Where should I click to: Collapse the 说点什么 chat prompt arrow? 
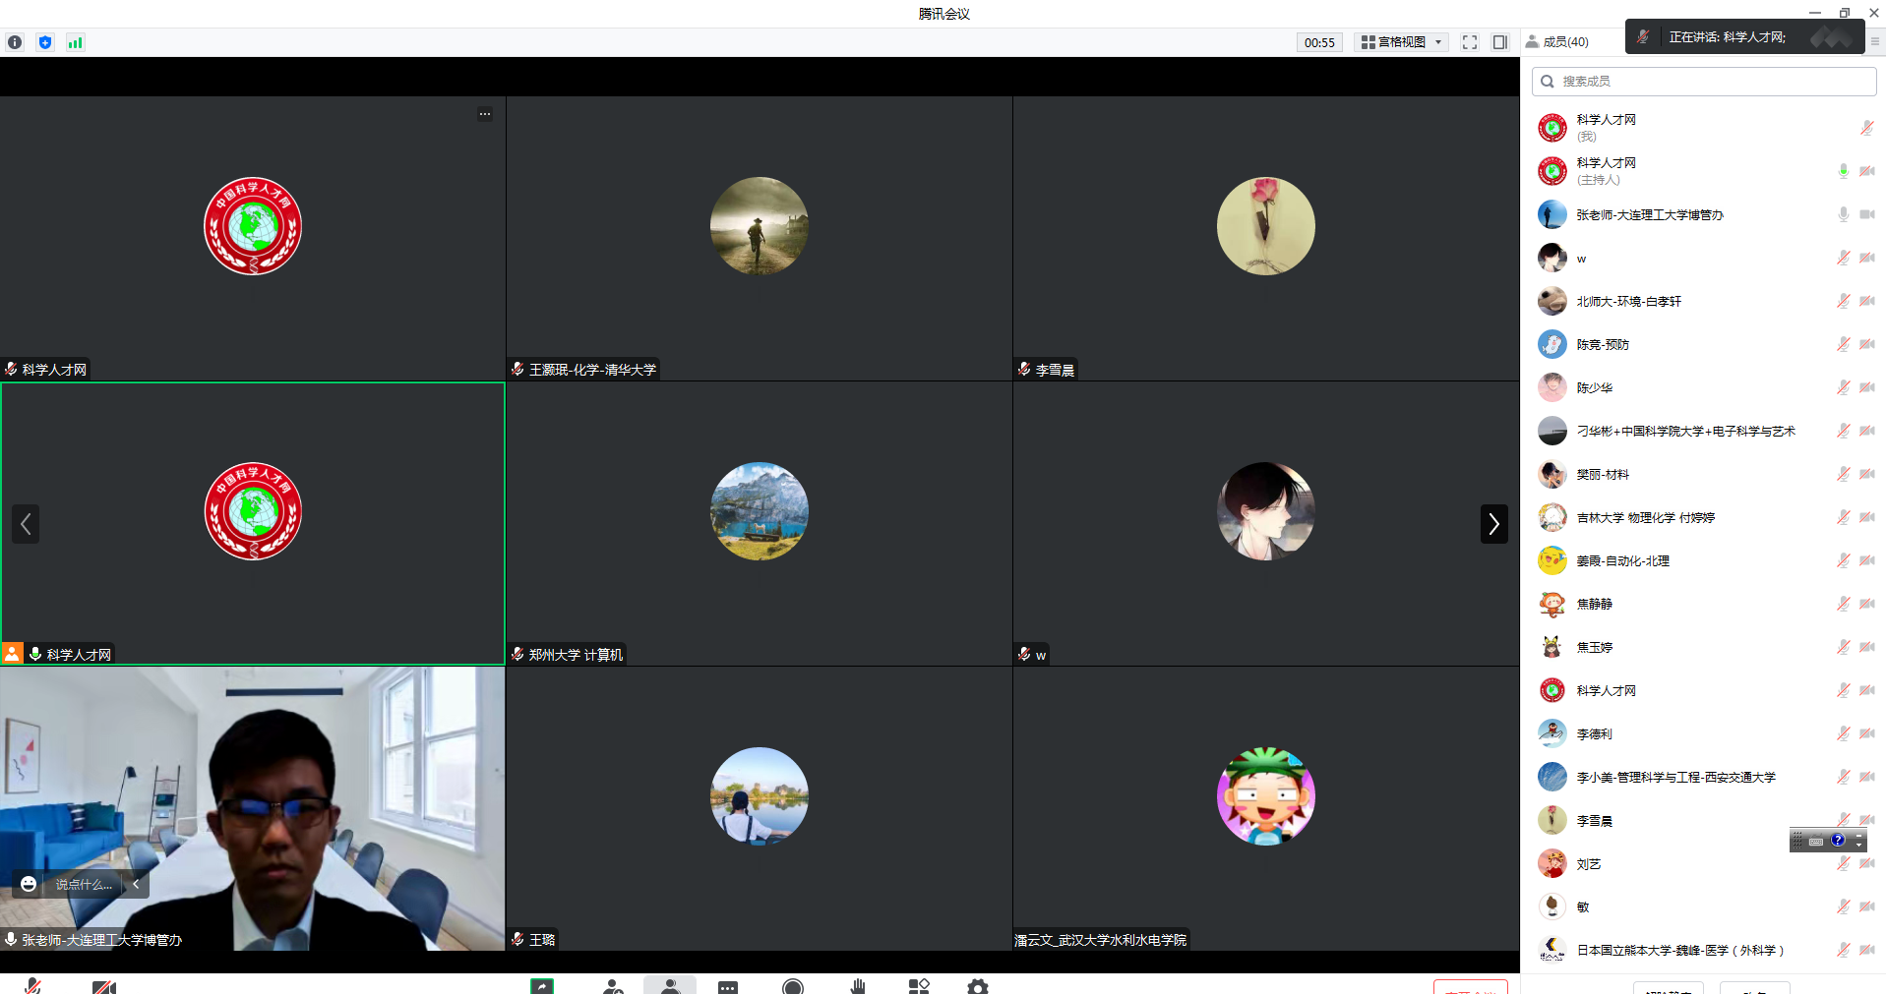(136, 884)
